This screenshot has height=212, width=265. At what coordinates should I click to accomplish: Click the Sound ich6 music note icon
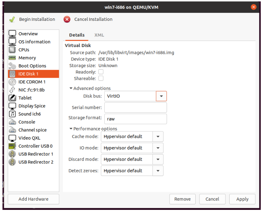12,114
